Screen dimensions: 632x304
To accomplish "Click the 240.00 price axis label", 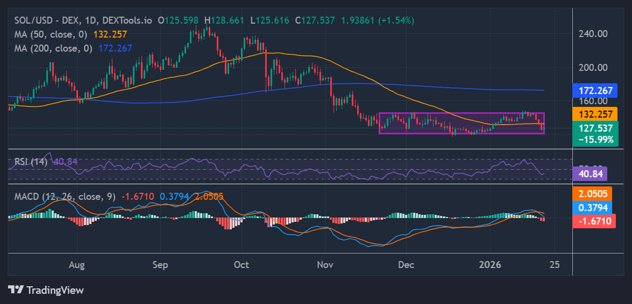I will 593,33.
